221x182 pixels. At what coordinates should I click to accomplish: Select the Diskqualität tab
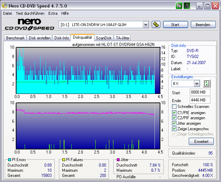tap(83, 37)
